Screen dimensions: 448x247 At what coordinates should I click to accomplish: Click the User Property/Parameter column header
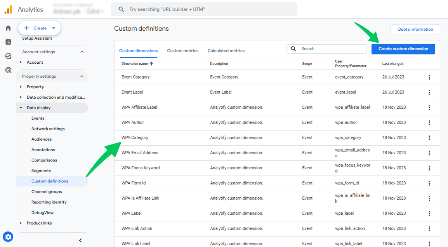351,63
